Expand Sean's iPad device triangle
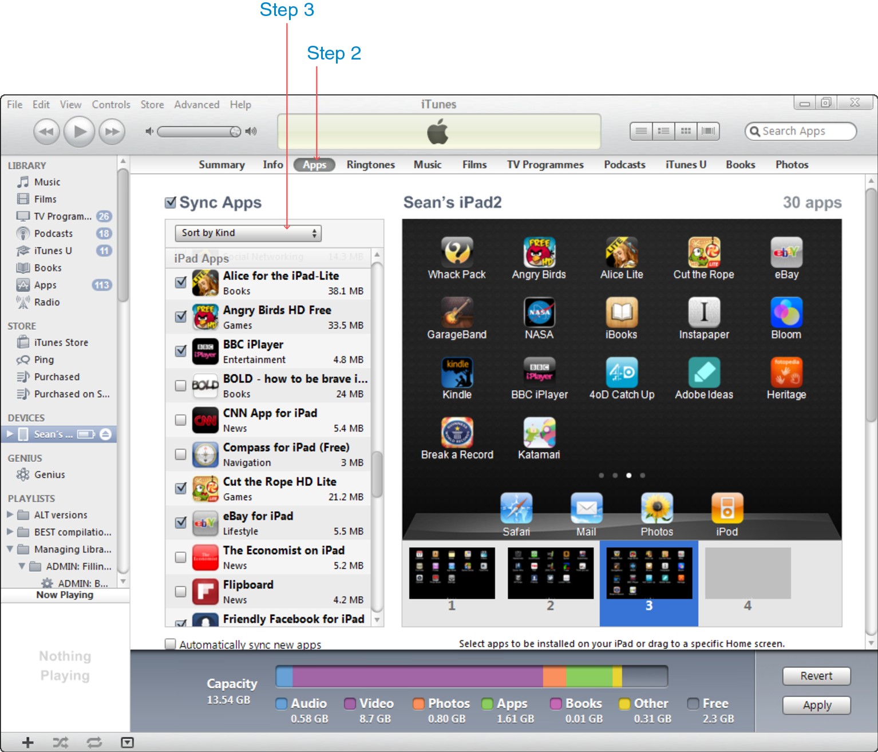 point(10,434)
